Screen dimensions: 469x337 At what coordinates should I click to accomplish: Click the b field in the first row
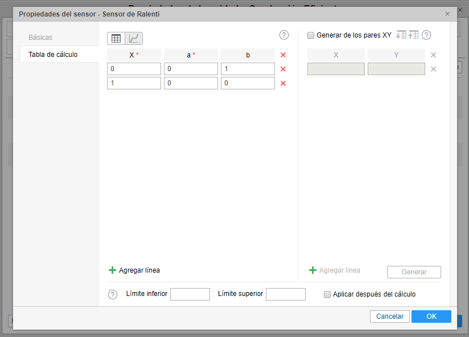248,69
